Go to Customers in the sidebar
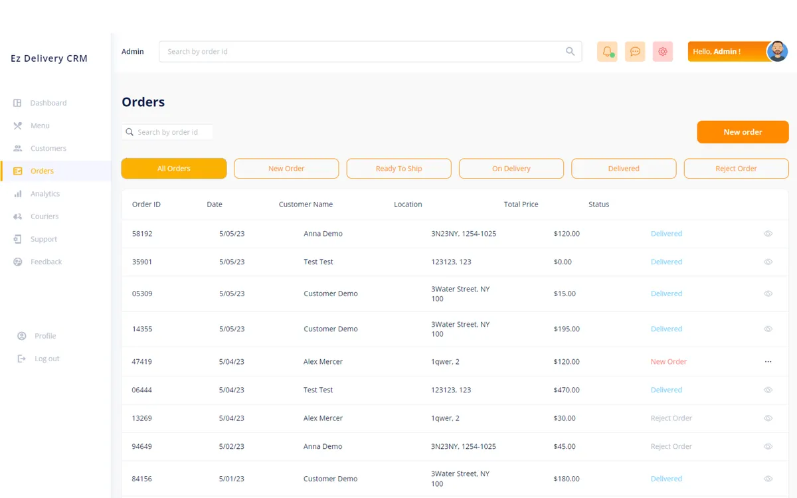 point(48,148)
